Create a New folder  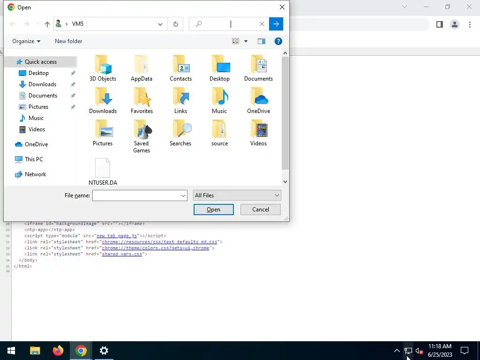click(x=68, y=41)
